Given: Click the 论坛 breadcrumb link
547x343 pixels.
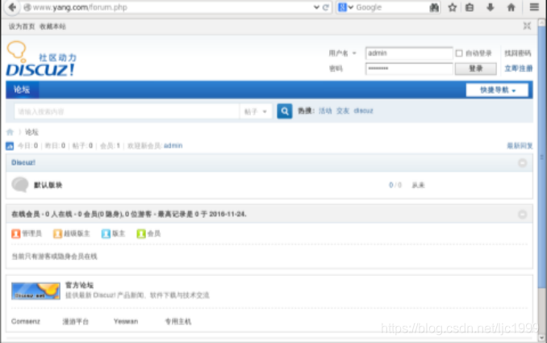Looking at the screenshot, I should click(31, 132).
